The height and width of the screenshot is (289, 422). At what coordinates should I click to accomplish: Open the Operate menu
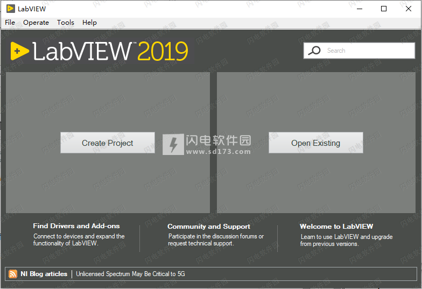coord(36,23)
